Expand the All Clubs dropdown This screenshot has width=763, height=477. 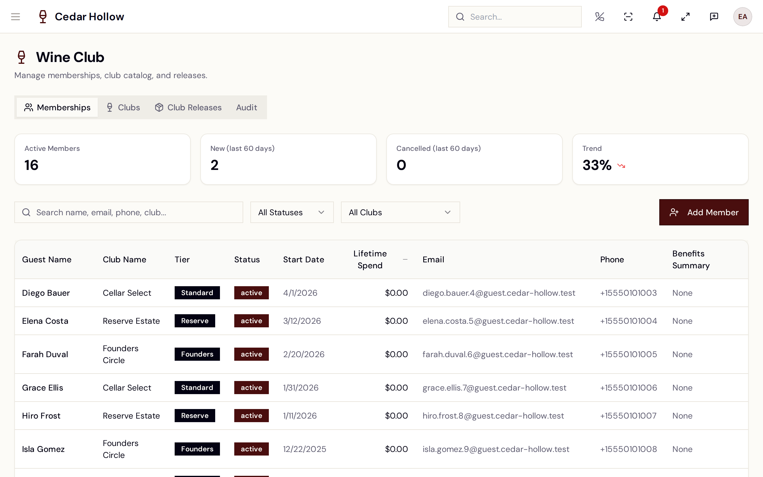coord(400,212)
